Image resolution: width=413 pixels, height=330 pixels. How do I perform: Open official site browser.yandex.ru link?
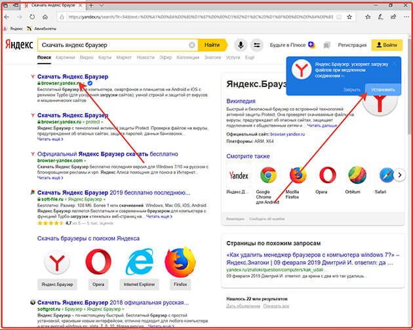(287, 134)
